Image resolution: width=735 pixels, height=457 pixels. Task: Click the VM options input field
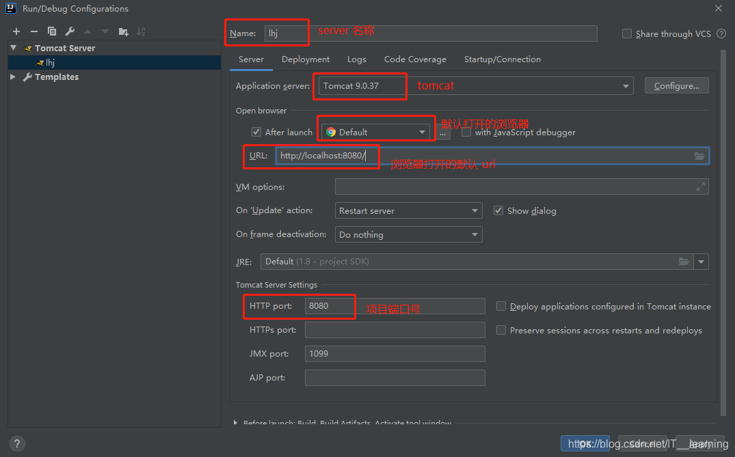click(522, 186)
